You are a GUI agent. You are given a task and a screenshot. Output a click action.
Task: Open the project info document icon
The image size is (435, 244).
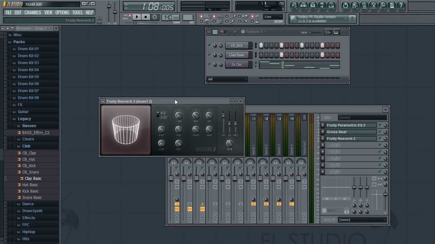pos(391,5)
